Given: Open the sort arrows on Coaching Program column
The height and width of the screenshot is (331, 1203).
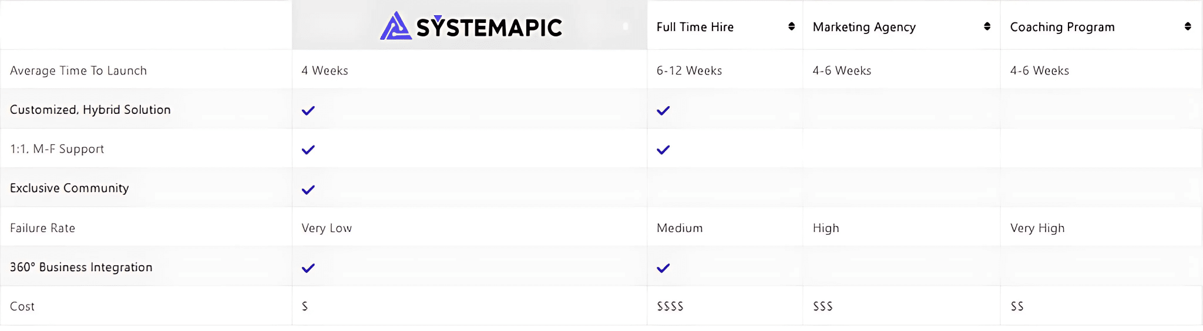Looking at the screenshot, I should pyautogui.click(x=1188, y=26).
